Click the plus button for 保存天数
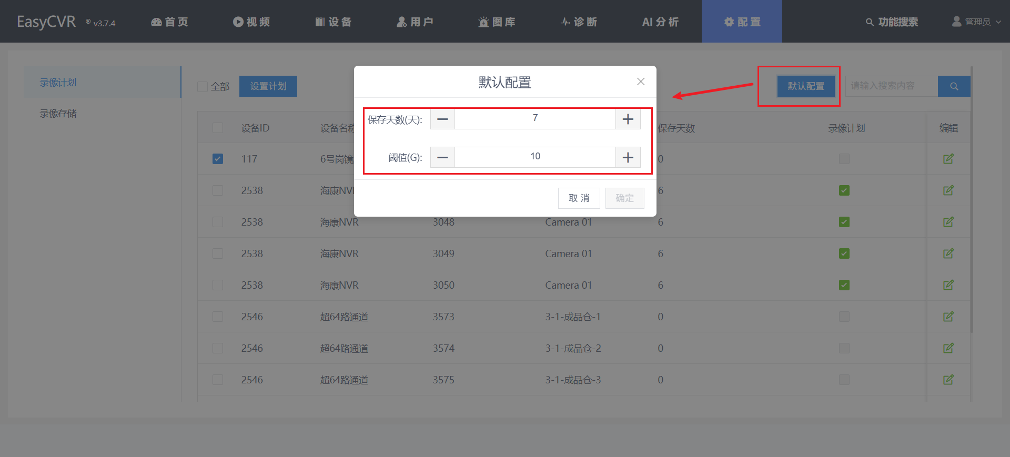1010x457 pixels. coord(628,119)
